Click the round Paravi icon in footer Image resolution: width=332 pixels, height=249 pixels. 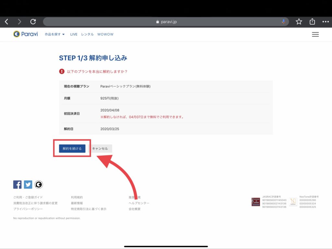click(x=39, y=184)
